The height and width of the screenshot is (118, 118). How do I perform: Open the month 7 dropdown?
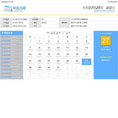click(65, 33)
